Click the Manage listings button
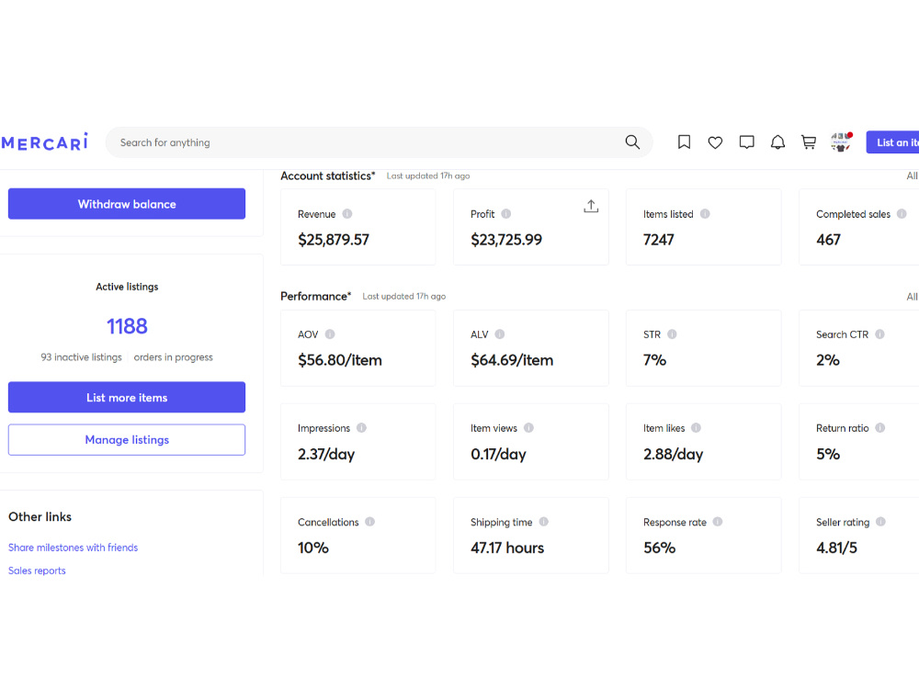 pyautogui.click(x=127, y=439)
